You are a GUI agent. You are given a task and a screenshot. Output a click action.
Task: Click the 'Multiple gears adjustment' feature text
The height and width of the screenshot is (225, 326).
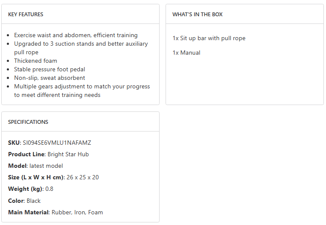(82, 87)
